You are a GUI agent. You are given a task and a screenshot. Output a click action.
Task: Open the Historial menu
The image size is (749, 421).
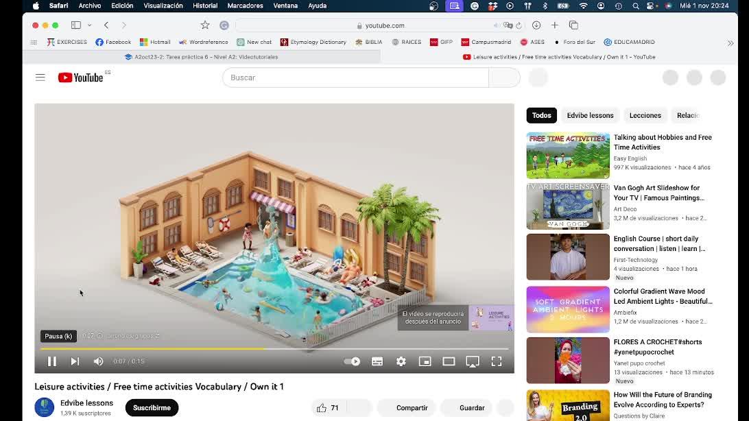205,5
